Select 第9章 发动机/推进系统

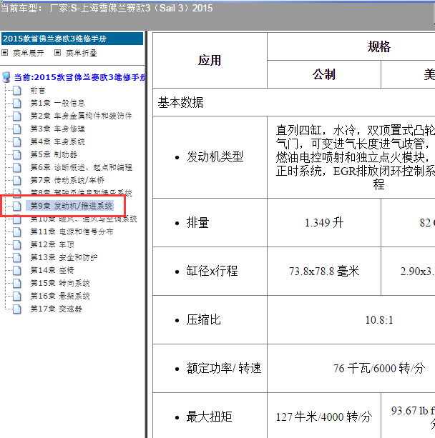[x=70, y=206]
